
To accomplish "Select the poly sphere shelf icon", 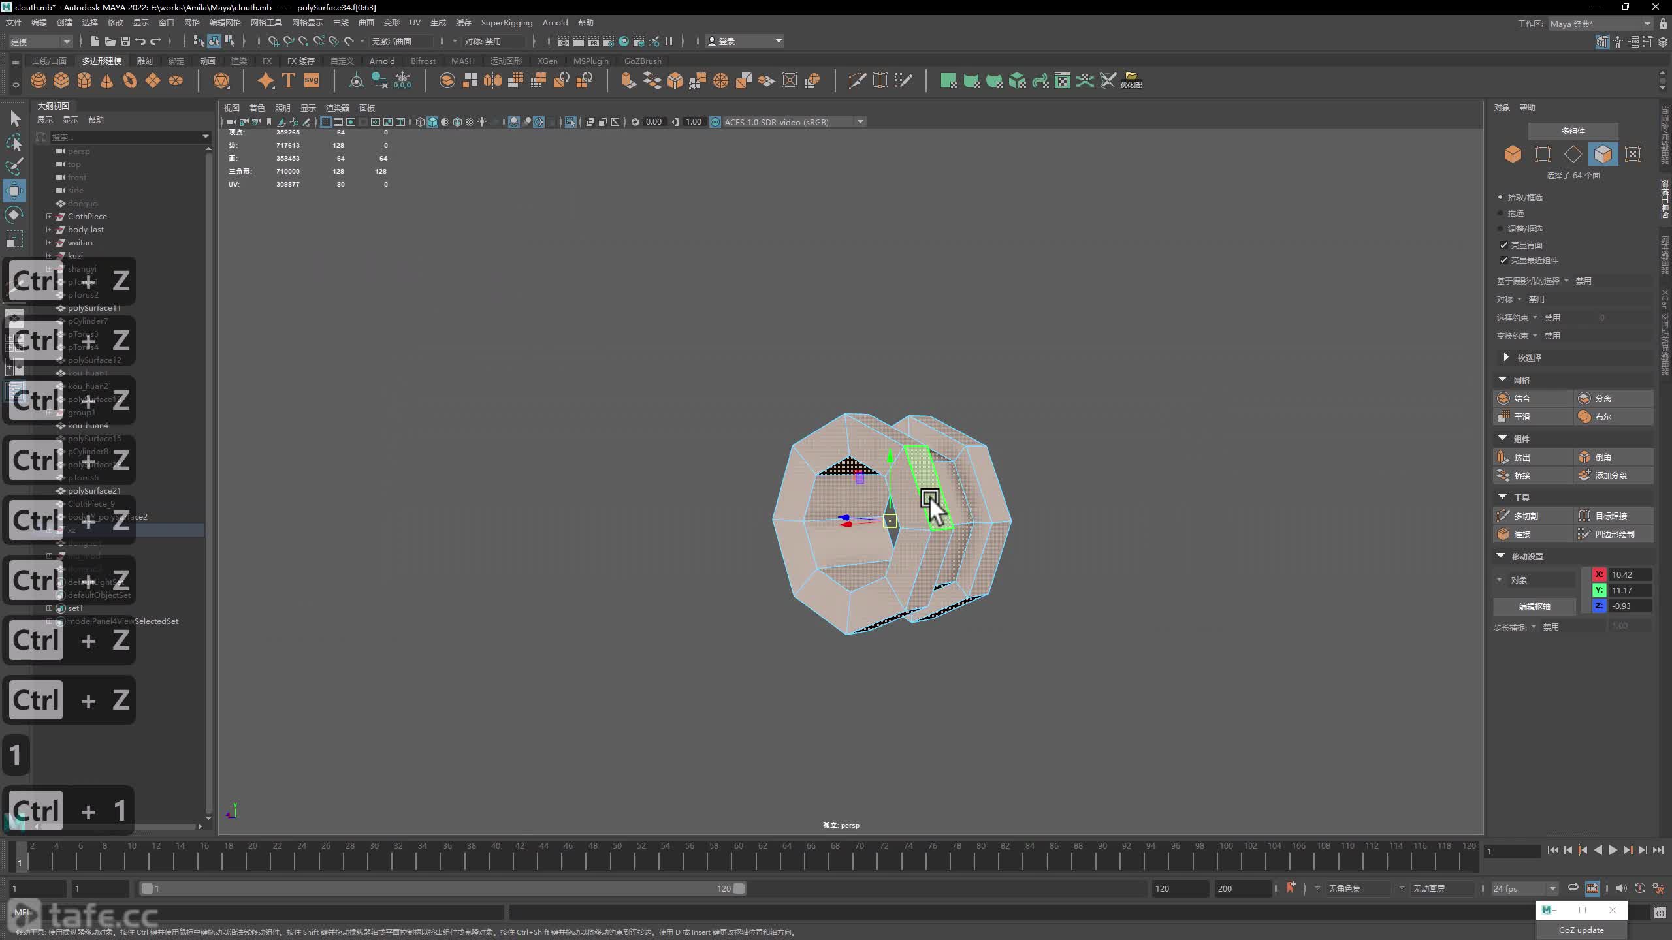I will click(39, 81).
